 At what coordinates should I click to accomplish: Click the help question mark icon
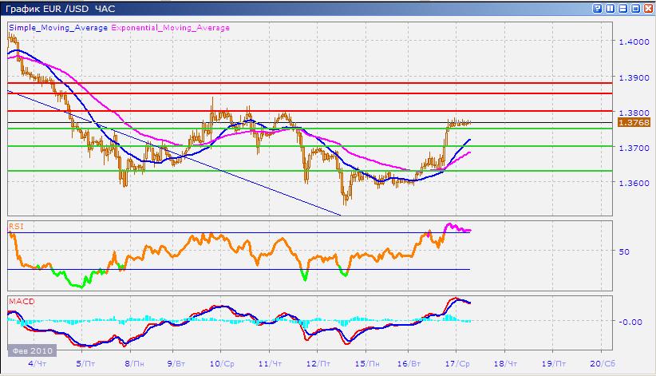597,8
